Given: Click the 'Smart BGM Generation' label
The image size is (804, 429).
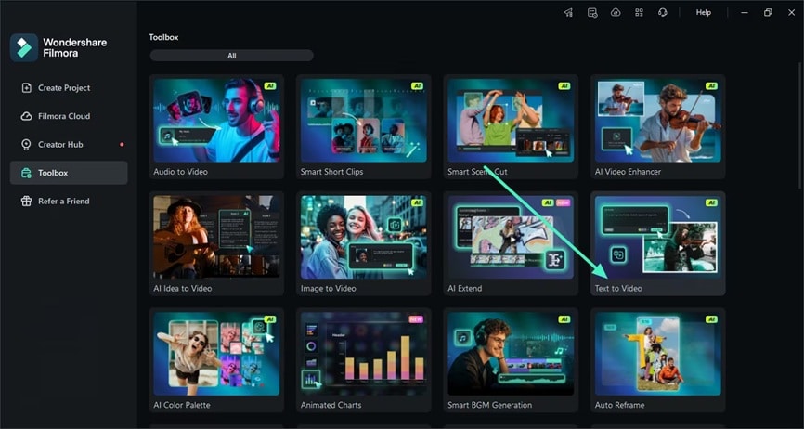Looking at the screenshot, I should 489,405.
